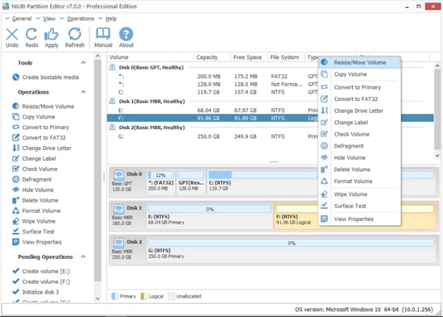Viewport: 443px width, 317px height.
Task: Choose Change Drive Letter in context menu
Action: tap(360, 111)
